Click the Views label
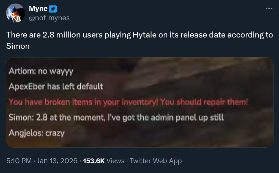This screenshot has height=173, width=279. click(x=115, y=161)
